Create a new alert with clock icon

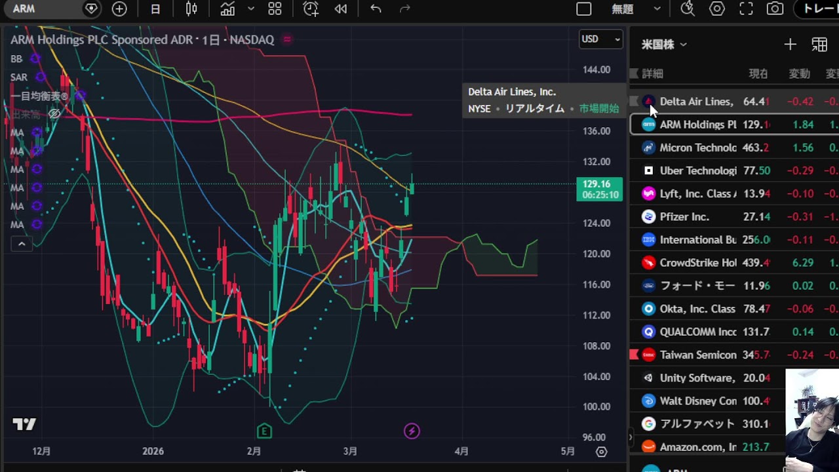pyautogui.click(x=311, y=9)
